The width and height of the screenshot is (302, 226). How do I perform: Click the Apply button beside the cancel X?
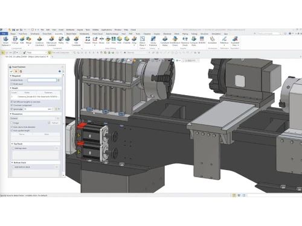coord(21,71)
